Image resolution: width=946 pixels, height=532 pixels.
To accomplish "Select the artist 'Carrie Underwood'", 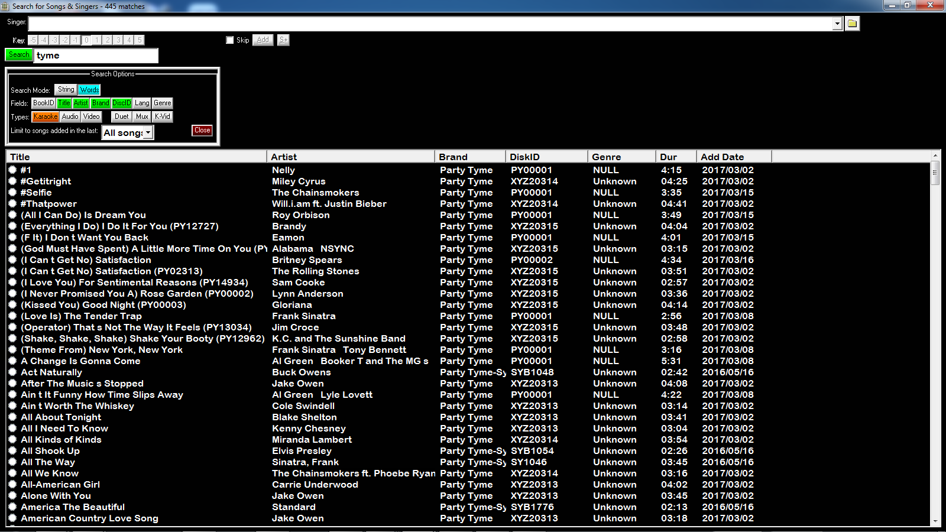I will (315, 484).
